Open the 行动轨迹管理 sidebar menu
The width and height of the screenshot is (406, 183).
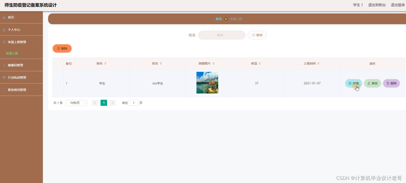click(21, 77)
